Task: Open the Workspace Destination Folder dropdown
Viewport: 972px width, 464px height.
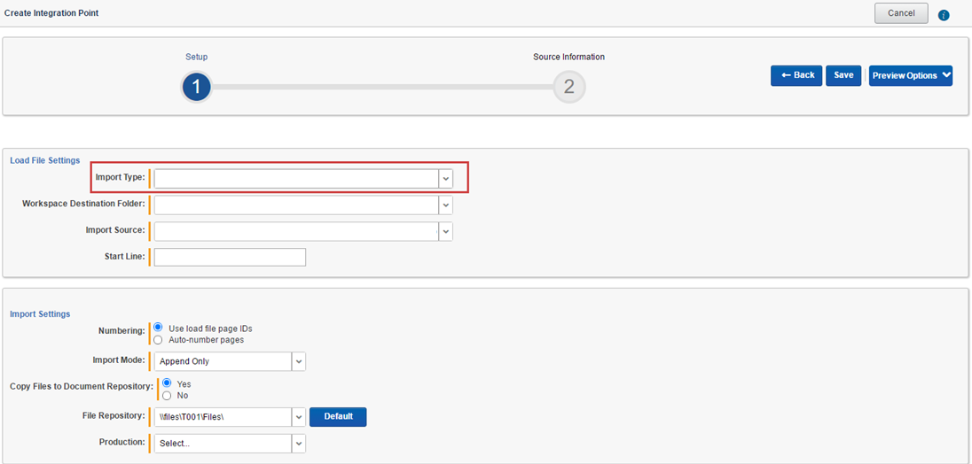Action: click(303, 205)
